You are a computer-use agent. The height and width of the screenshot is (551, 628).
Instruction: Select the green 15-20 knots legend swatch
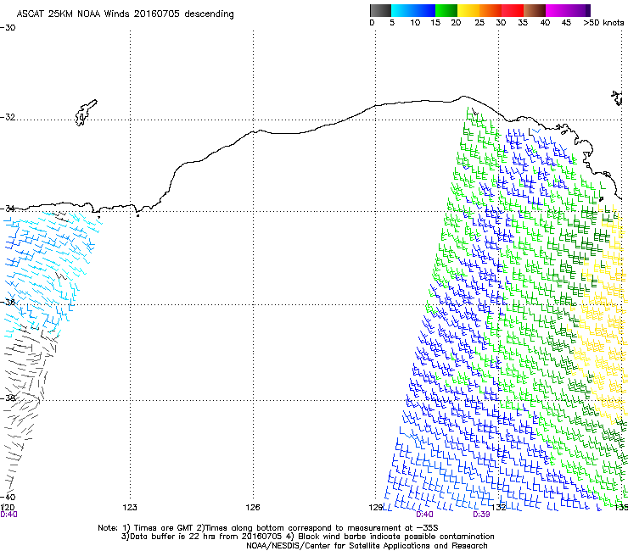click(446, 10)
